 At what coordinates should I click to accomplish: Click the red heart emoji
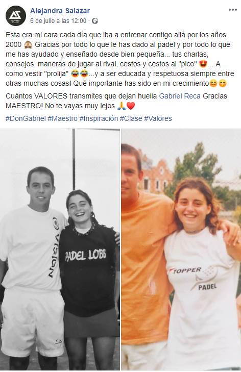(x=131, y=106)
